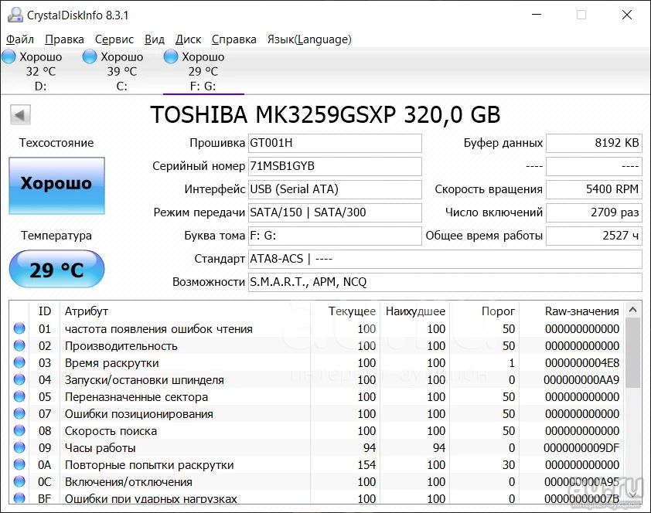The image size is (651, 513).
Task: Click status orb of attribute 01 row
Action: (19, 328)
